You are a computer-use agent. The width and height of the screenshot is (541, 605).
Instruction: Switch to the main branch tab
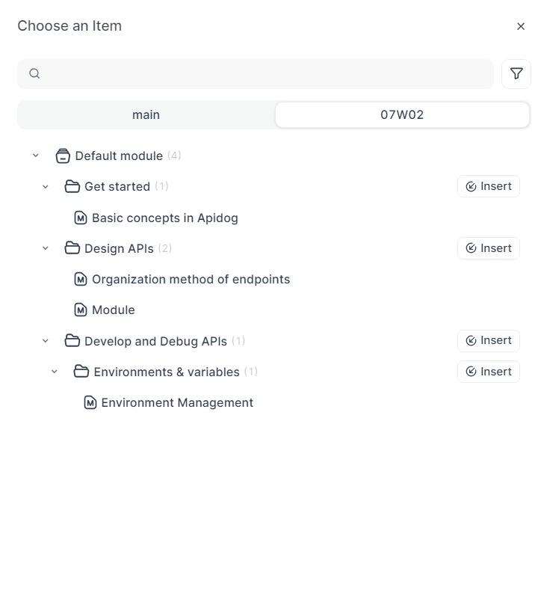click(x=146, y=115)
